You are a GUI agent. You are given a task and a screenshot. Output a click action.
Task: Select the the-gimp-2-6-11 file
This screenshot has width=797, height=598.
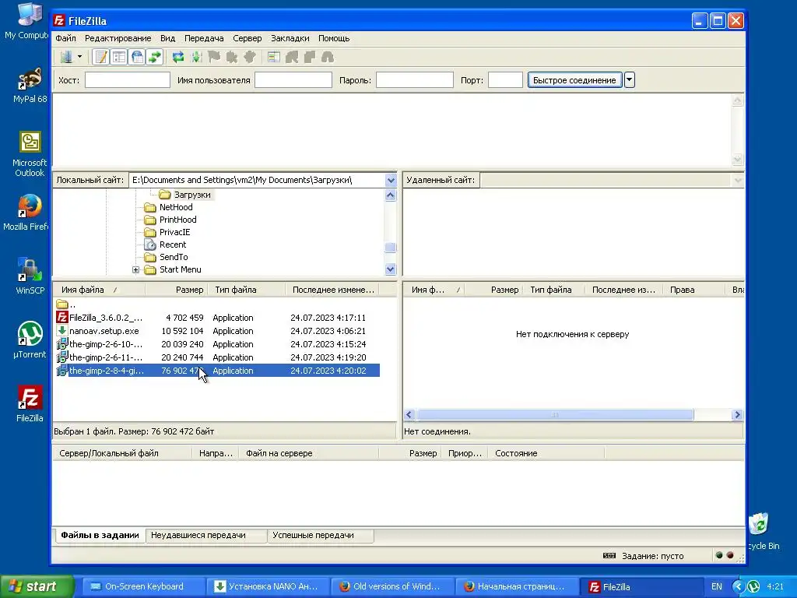click(x=218, y=357)
